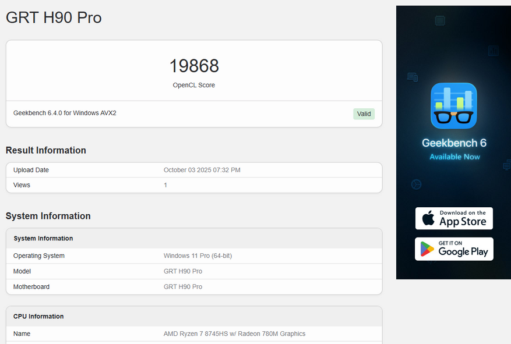Select the Model value GRT H90 Pro
The image size is (511, 344).
(x=183, y=271)
